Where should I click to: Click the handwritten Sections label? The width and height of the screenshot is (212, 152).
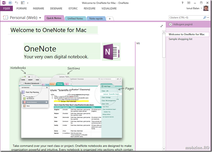pyautogui.click(x=74, y=68)
